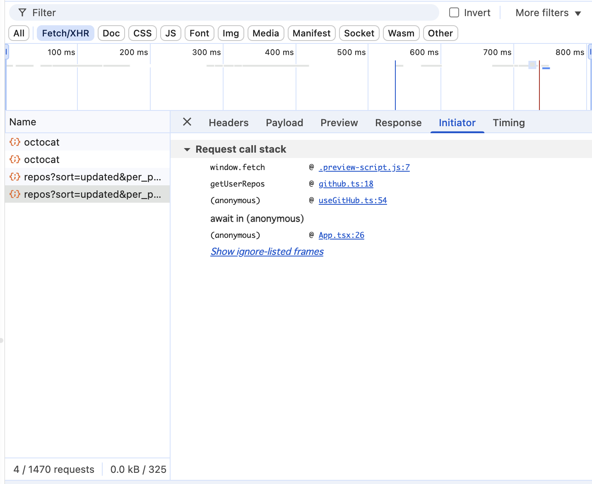This screenshot has height=484, width=592.
Task: Select the first octocat request row
Action: pyautogui.click(x=62, y=142)
